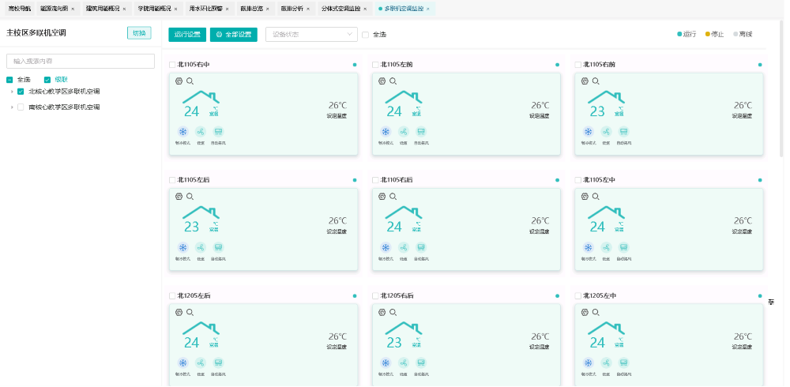Click cooling mode snowflake on 北1105右中 card
790x387 pixels.
point(183,132)
